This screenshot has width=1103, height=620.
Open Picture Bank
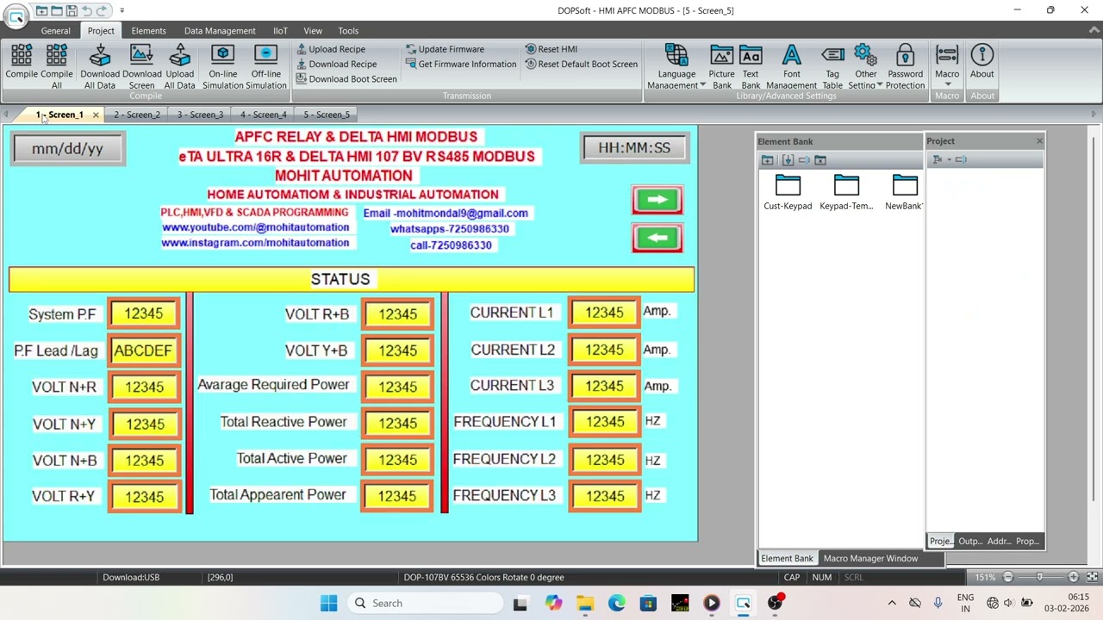722,66
